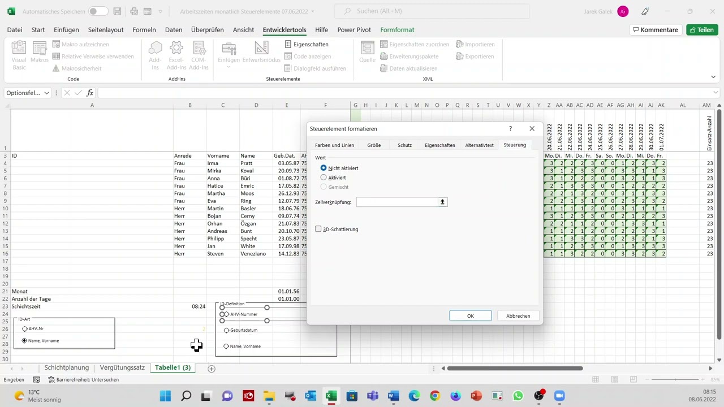Click Eigenschaften zuordnen in XML group

[x=415, y=44]
